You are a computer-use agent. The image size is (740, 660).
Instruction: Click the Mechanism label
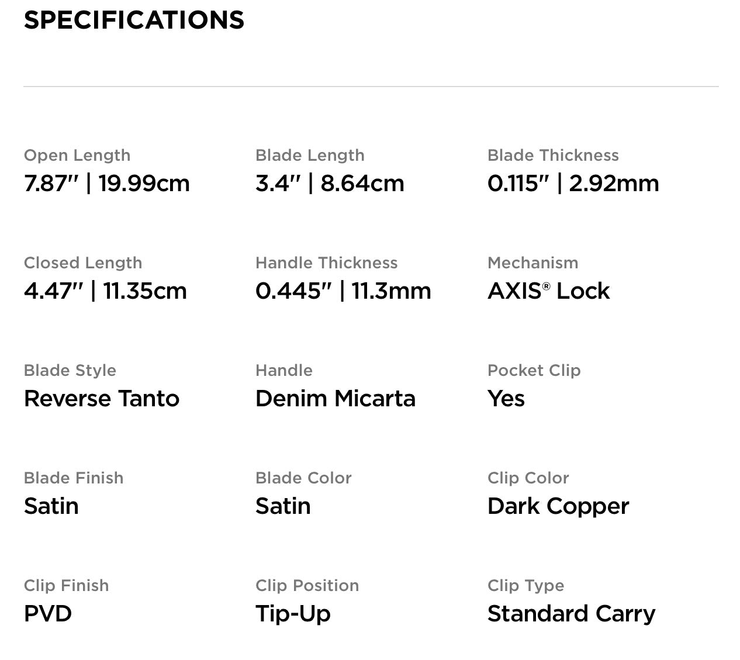[532, 263]
